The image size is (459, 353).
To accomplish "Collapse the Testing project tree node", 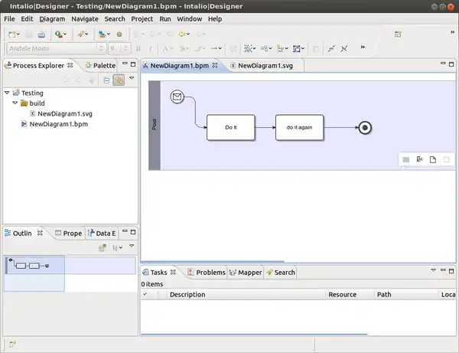I will tap(7, 93).
